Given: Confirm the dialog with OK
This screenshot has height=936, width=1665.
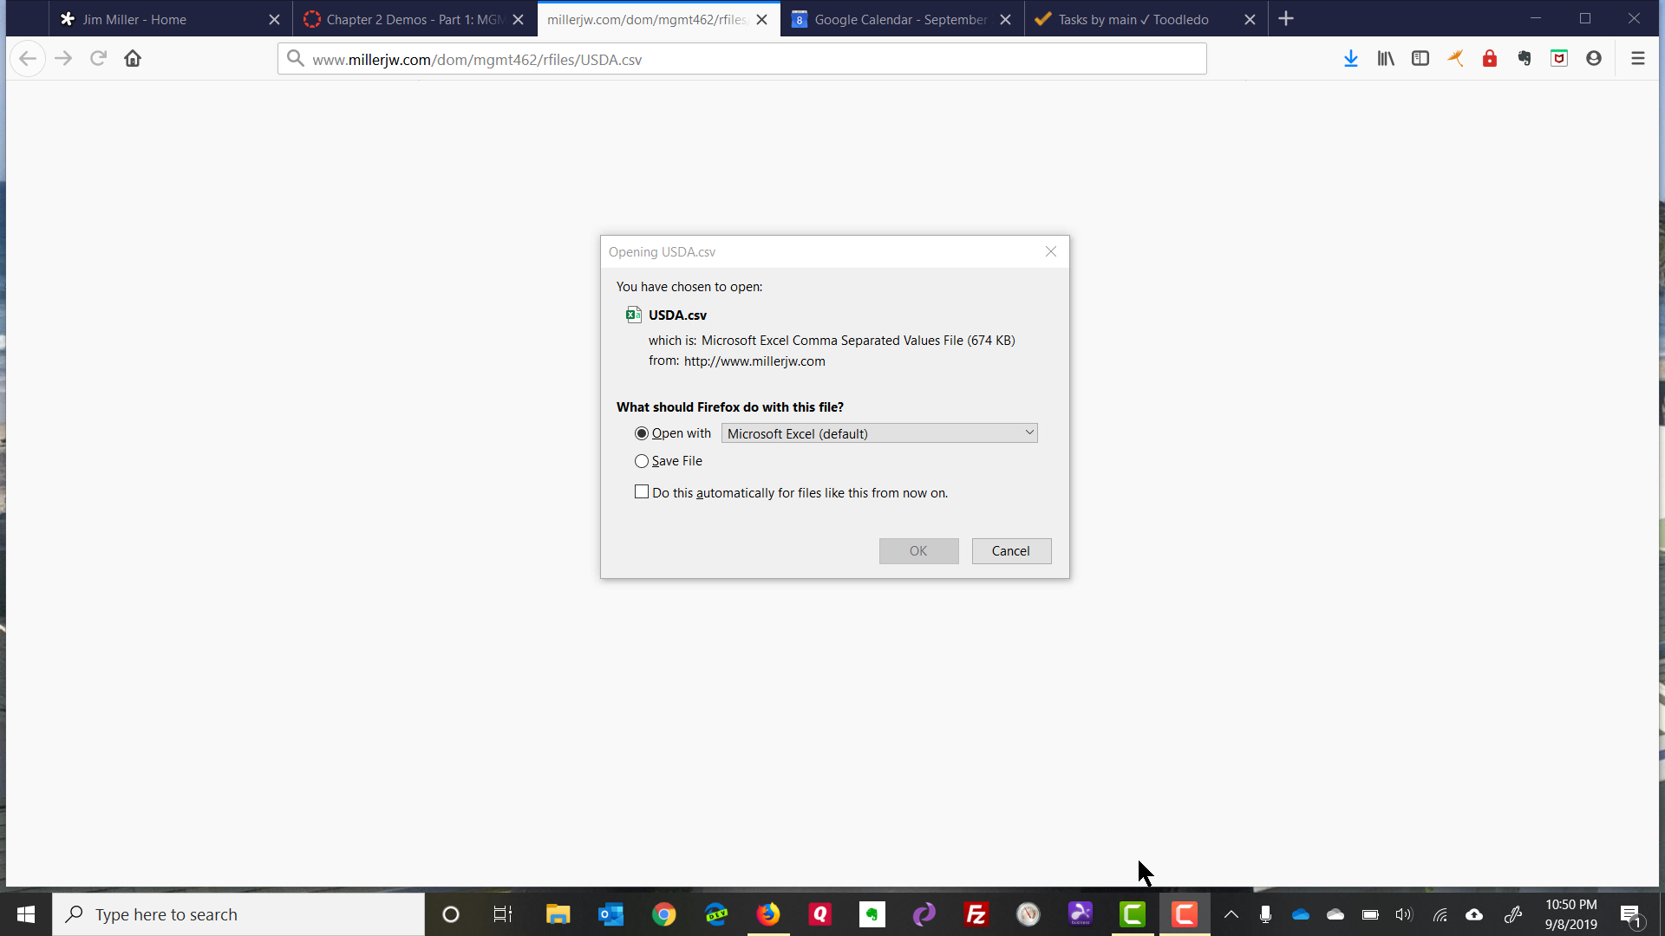Looking at the screenshot, I should (918, 551).
